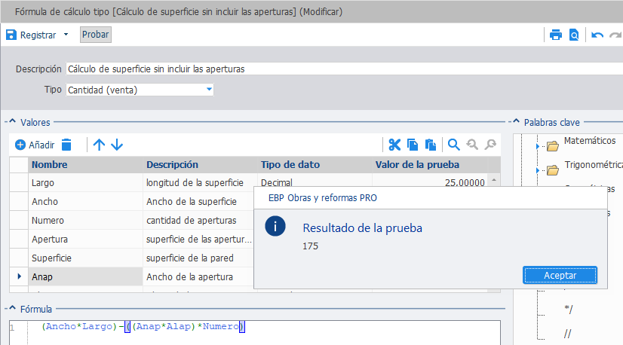
Task: Expand the Matemáticos folder
Action: [537, 146]
